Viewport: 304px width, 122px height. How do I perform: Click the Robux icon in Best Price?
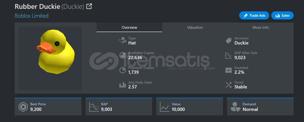23,107
